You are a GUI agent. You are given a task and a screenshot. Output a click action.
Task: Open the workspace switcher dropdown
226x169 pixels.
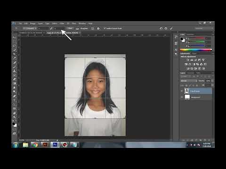click(204, 29)
